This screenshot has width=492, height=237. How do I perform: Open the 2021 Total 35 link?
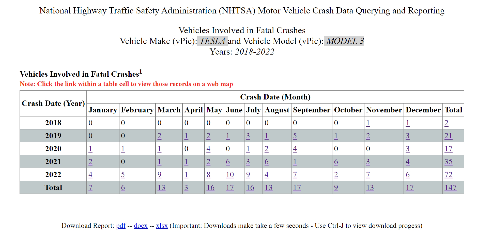(x=448, y=162)
